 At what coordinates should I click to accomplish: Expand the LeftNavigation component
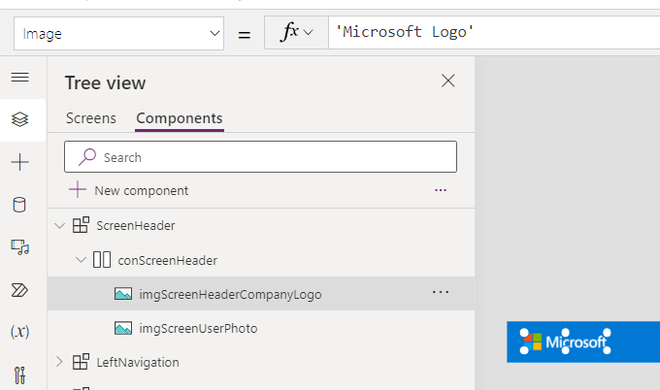click(60, 362)
